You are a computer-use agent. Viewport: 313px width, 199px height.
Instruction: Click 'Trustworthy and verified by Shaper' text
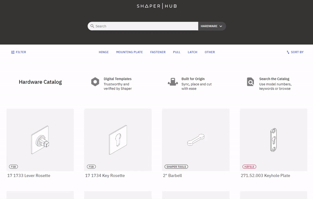tap(118, 87)
